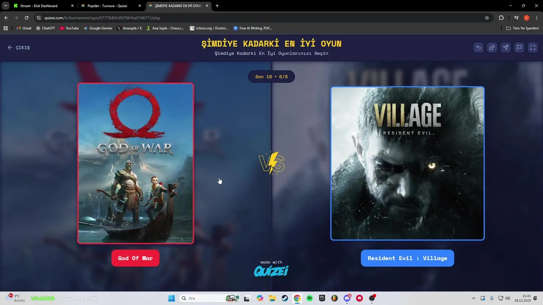Close the Kick Dashboard tab
543x305 pixels.
tap(72, 6)
